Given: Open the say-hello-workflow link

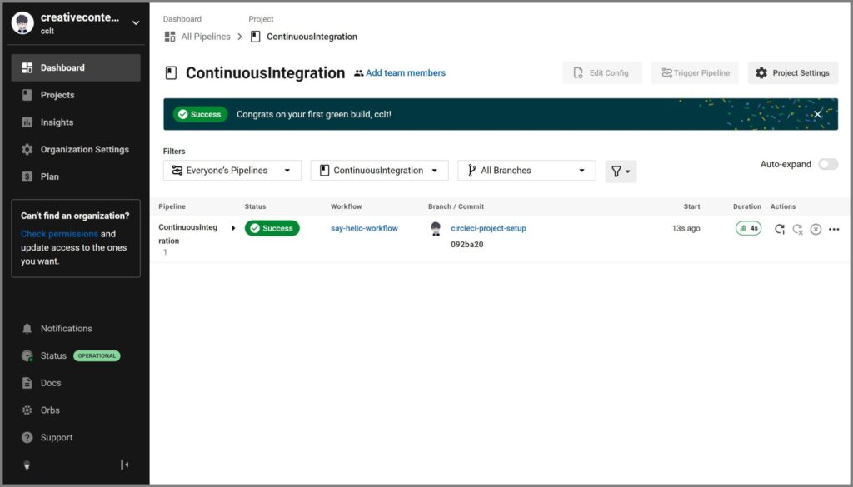Looking at the screenshot, I should (x=364, y=228).
